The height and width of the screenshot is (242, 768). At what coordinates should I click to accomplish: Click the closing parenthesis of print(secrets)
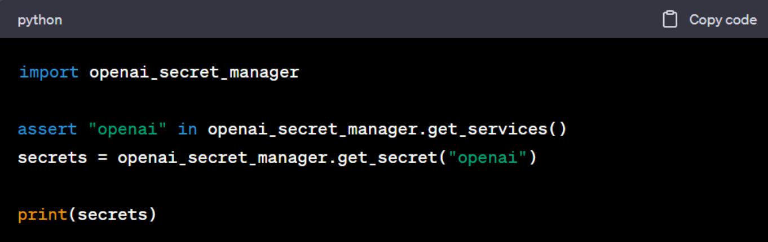(x=152, y=215)
